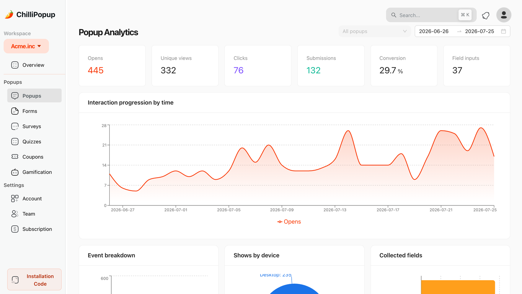Screen dimensions: 522x294
Task: Click the Unique views value 332
Action: click(168, 70)
